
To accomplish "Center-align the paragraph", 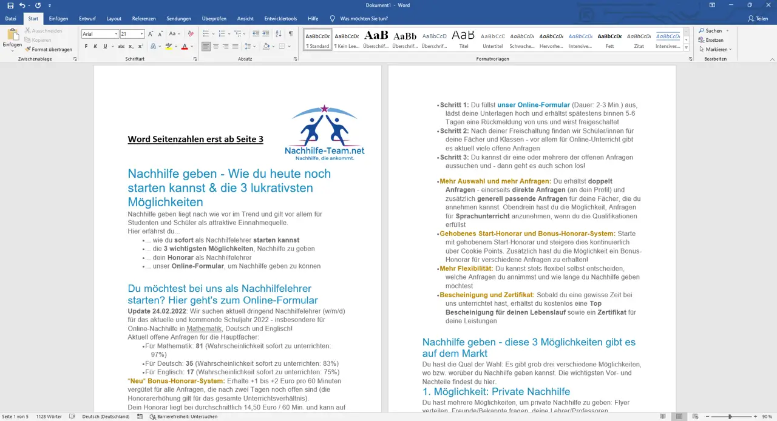I will click(x=216, y=46).
